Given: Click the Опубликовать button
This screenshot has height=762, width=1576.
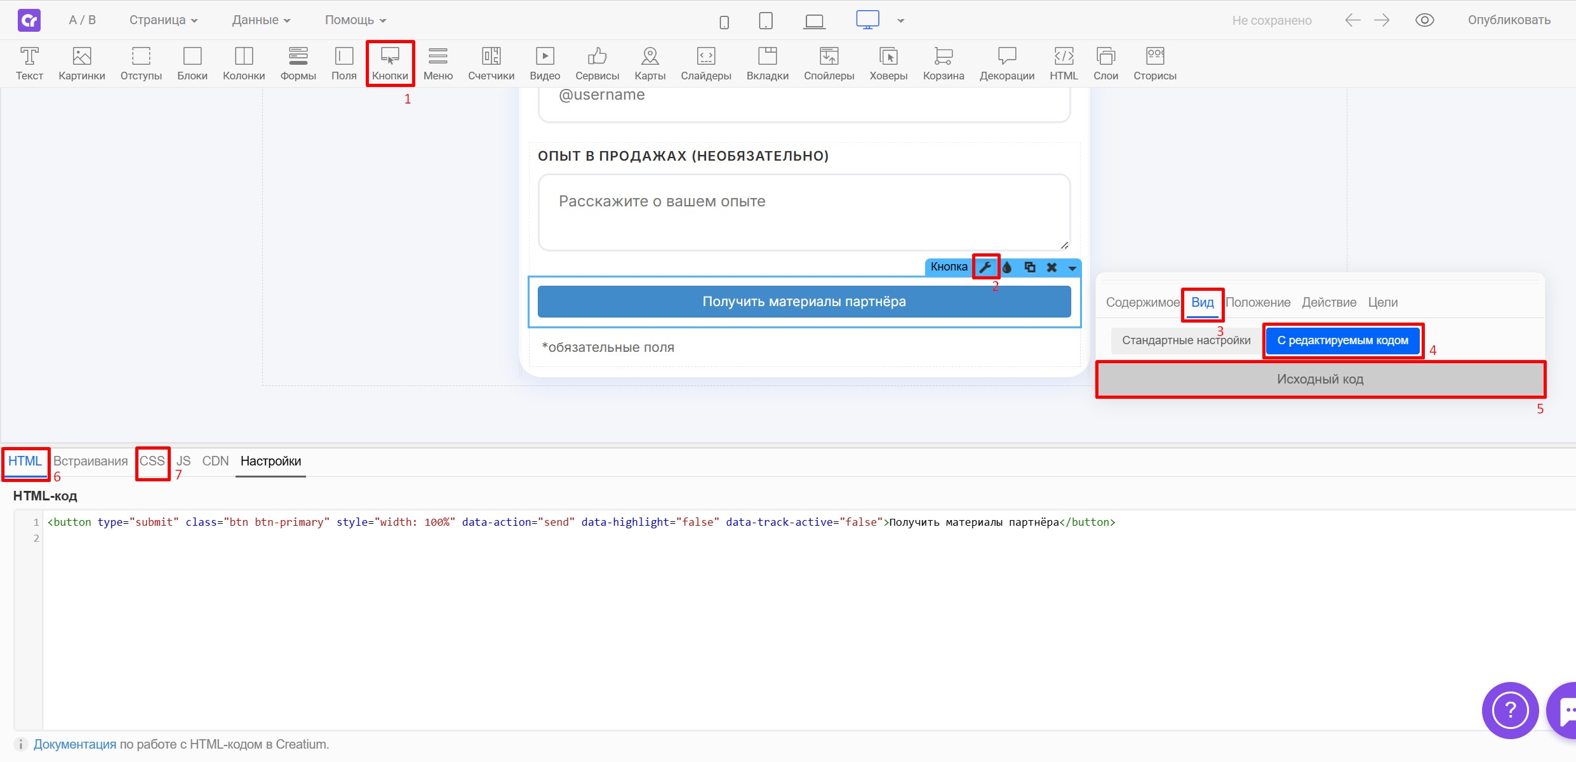Looking at the screenshot, I should pos(1509,20).
